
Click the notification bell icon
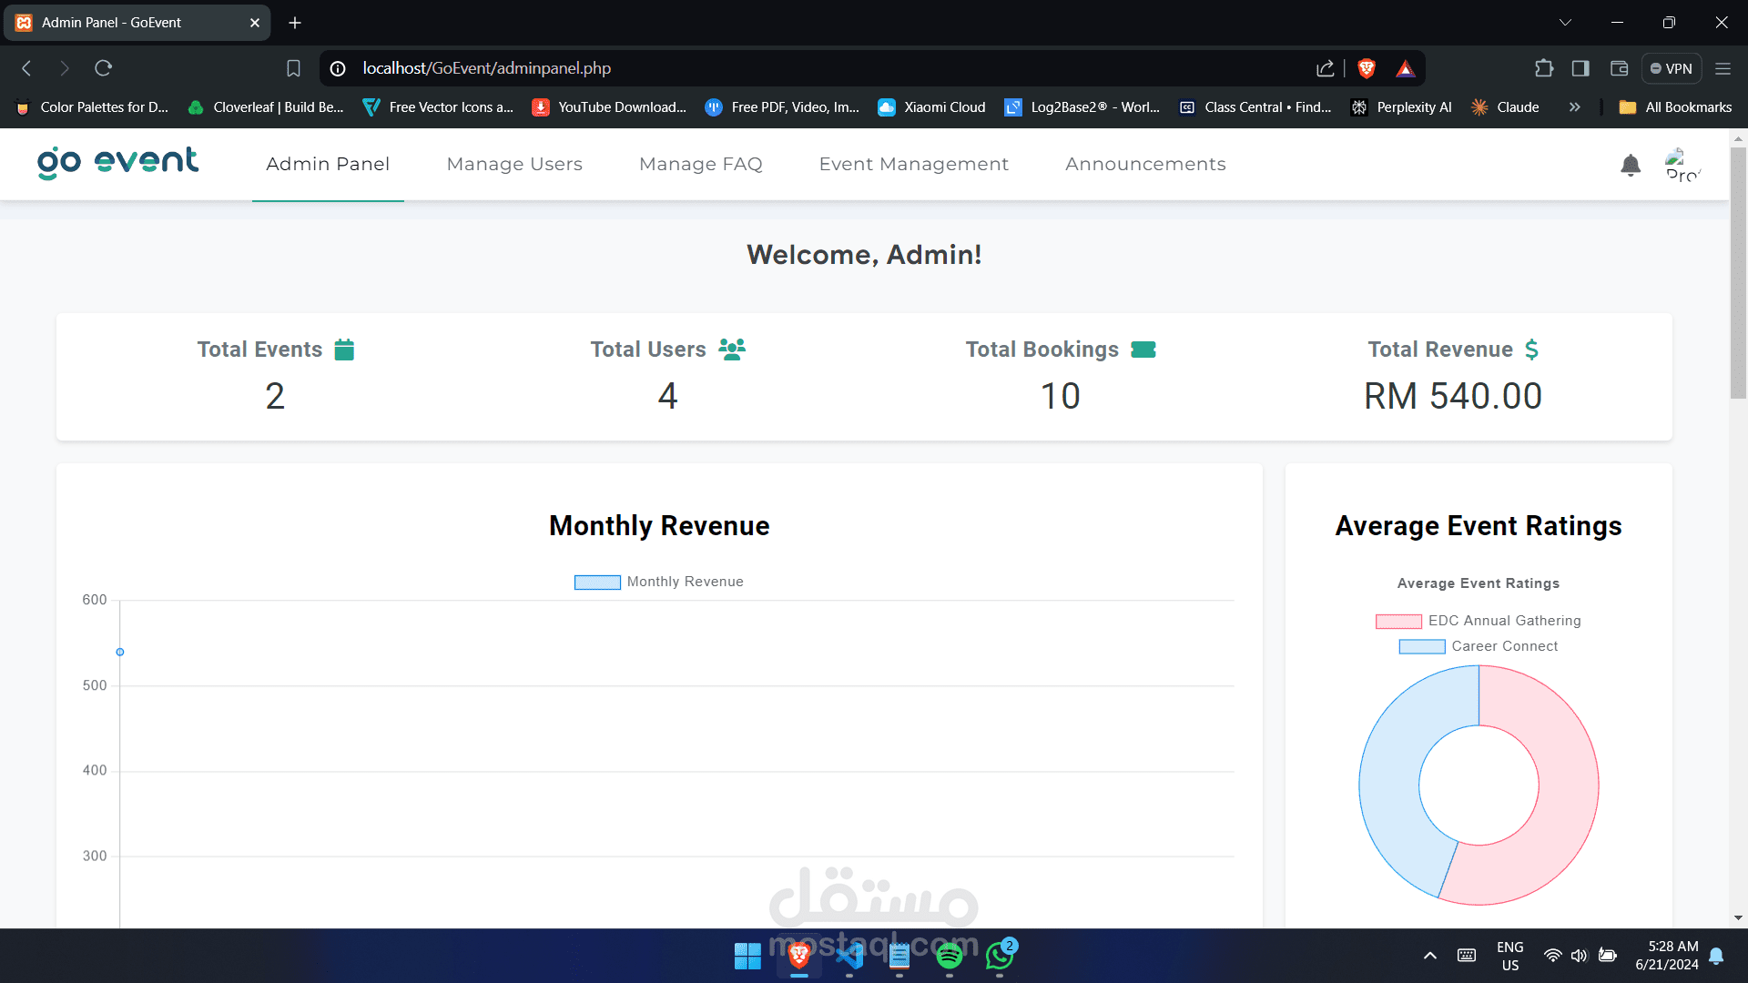tap(1631, 165)
